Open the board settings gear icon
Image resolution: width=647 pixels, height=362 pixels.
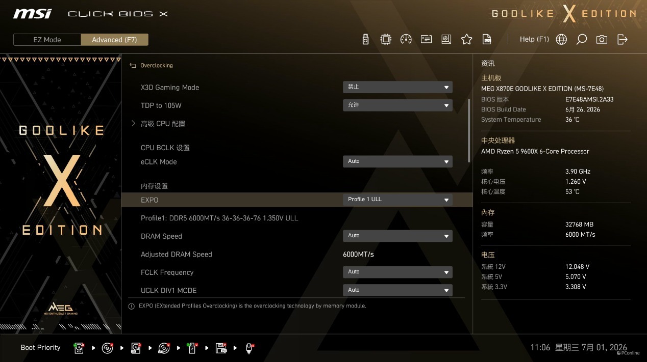[x=446, y=39]
